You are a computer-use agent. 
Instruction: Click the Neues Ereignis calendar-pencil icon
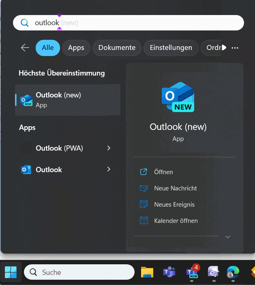click(x=144, y=204)
